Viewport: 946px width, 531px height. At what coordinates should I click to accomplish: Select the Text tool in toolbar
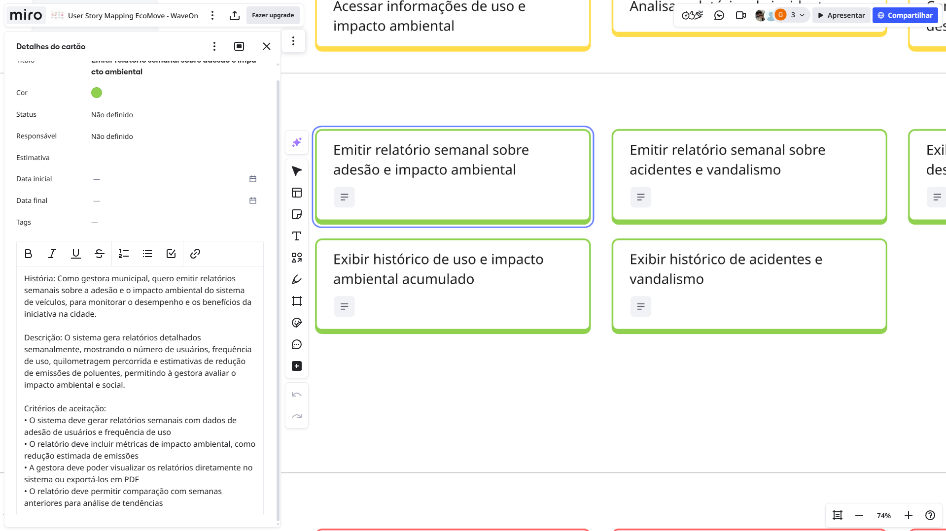tap(297, 236)
